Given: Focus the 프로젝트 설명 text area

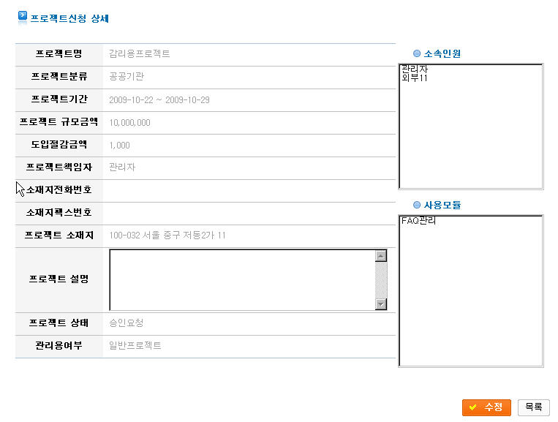Looking at the screenshot, I should [x=241, y=280].
